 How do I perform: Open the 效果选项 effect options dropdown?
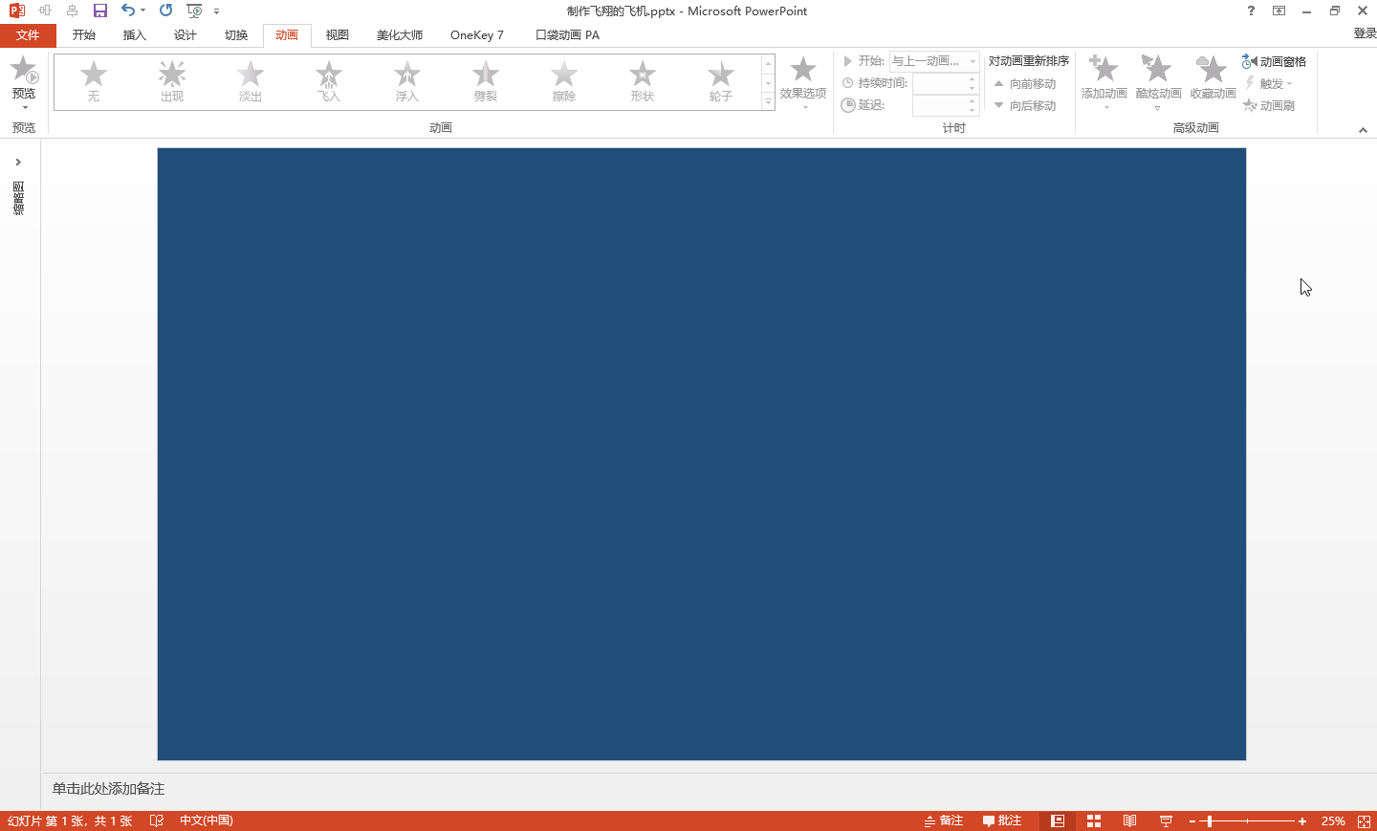click(803, 83)
